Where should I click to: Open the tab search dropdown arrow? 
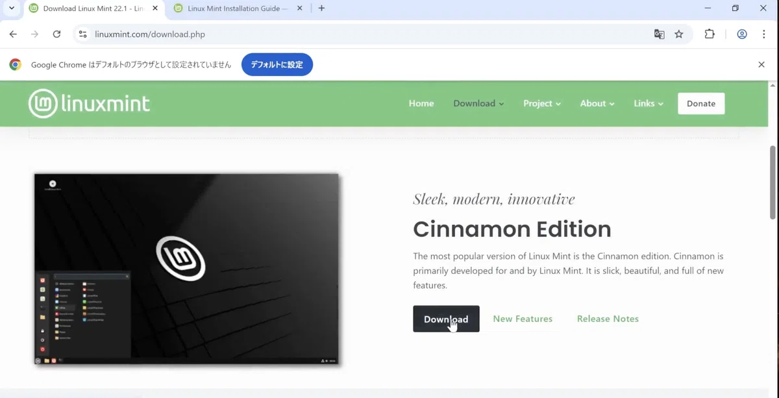click(12, 8)
